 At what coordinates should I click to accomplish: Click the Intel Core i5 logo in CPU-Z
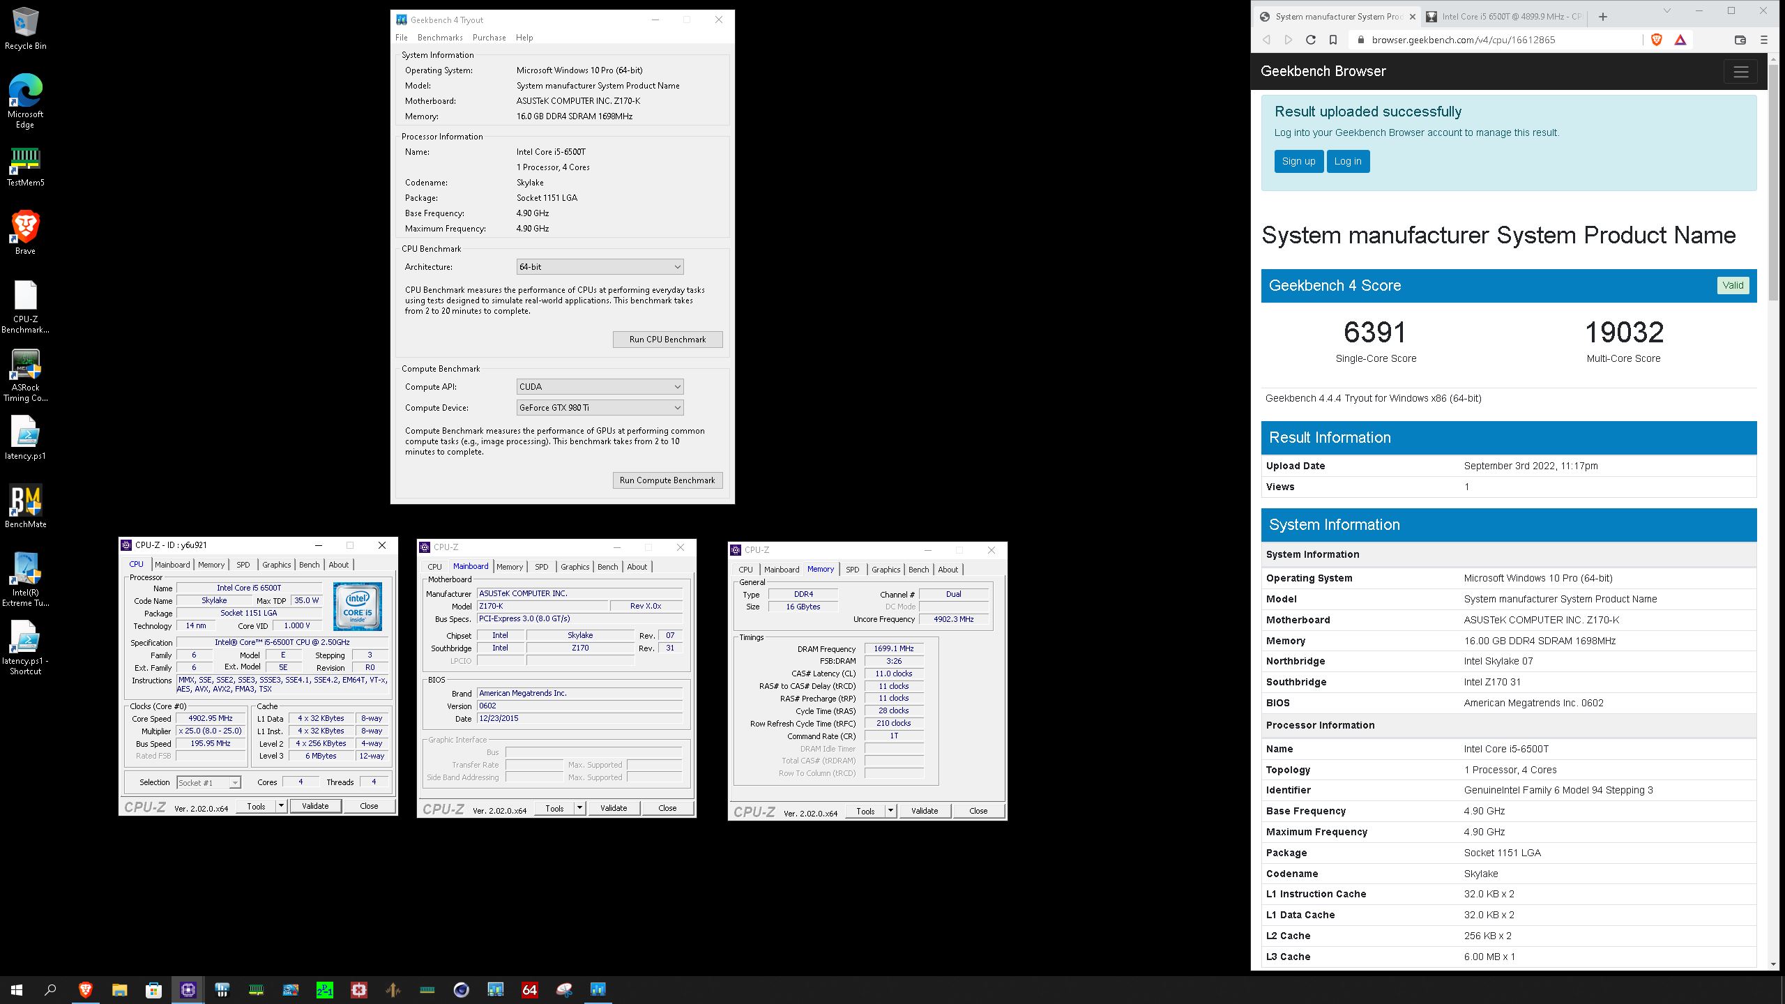point(357,607)
